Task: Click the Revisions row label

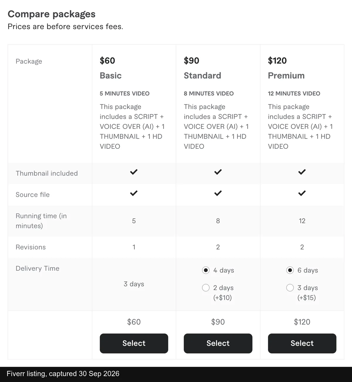Action: tap(31, 247)
